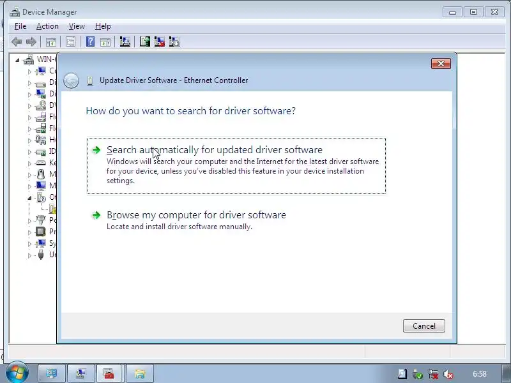
Task: Select the Universal Serial Bus plug icon
Action: click(41, 254)
